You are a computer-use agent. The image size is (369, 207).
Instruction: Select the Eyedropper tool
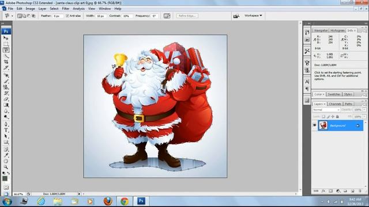[x=6, y=155]
